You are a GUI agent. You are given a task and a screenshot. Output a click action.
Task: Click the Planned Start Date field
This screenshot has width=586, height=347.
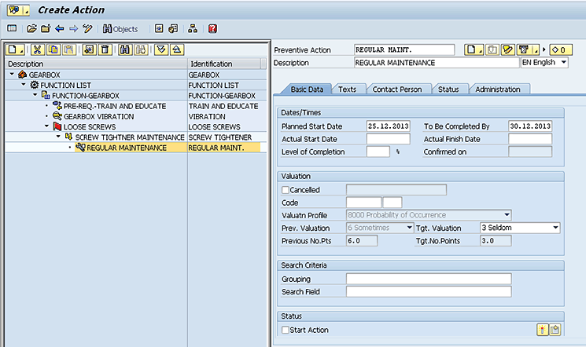click(x=389, y=126)
